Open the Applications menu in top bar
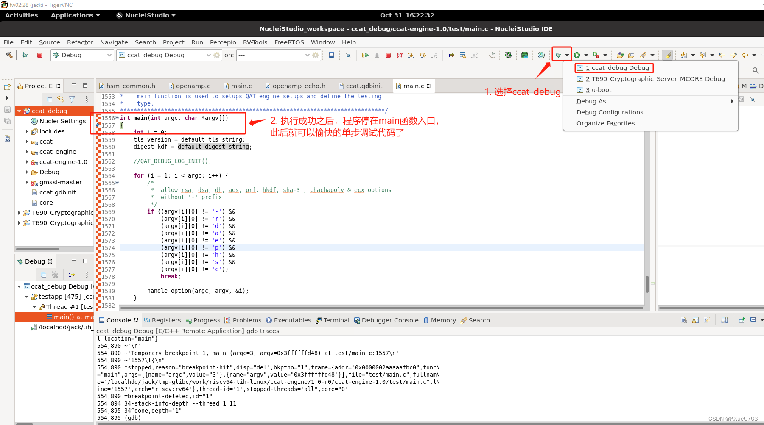Viewport: 764px width, 425px height. point(75,15)
